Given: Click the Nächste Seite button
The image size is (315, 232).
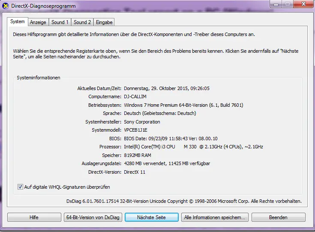Looking at the screenshot, I should (x=151, y=217).
